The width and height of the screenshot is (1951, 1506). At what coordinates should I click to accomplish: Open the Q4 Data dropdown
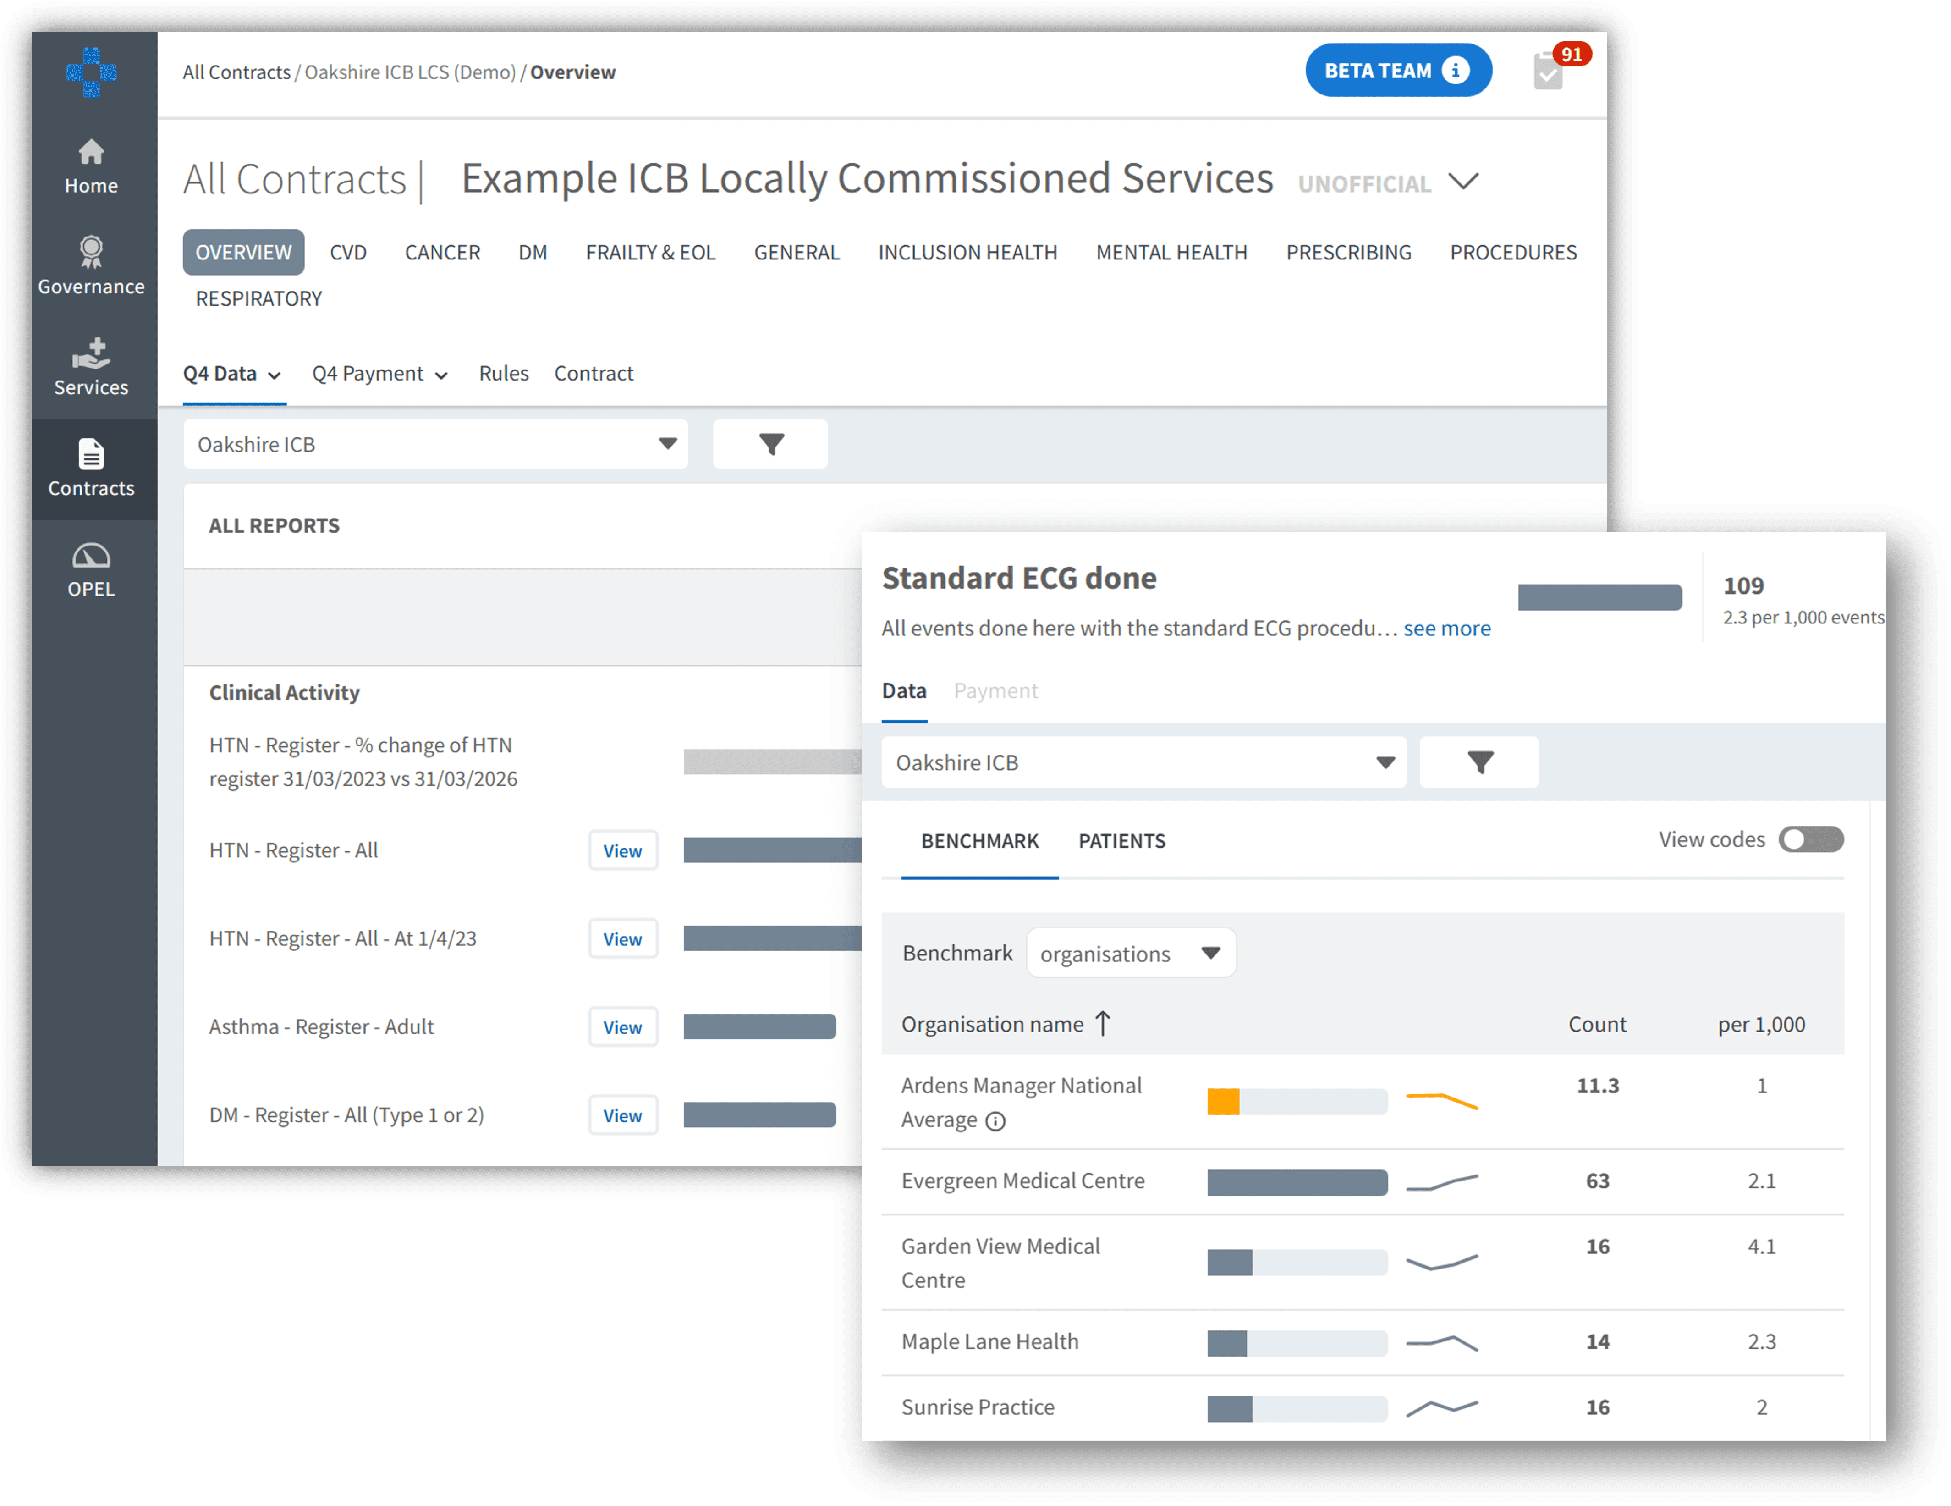[232, 374]
